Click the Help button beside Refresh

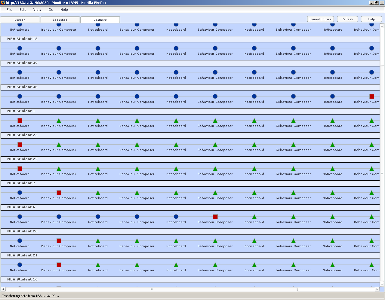pyautogui.click(x=371, y=19)
